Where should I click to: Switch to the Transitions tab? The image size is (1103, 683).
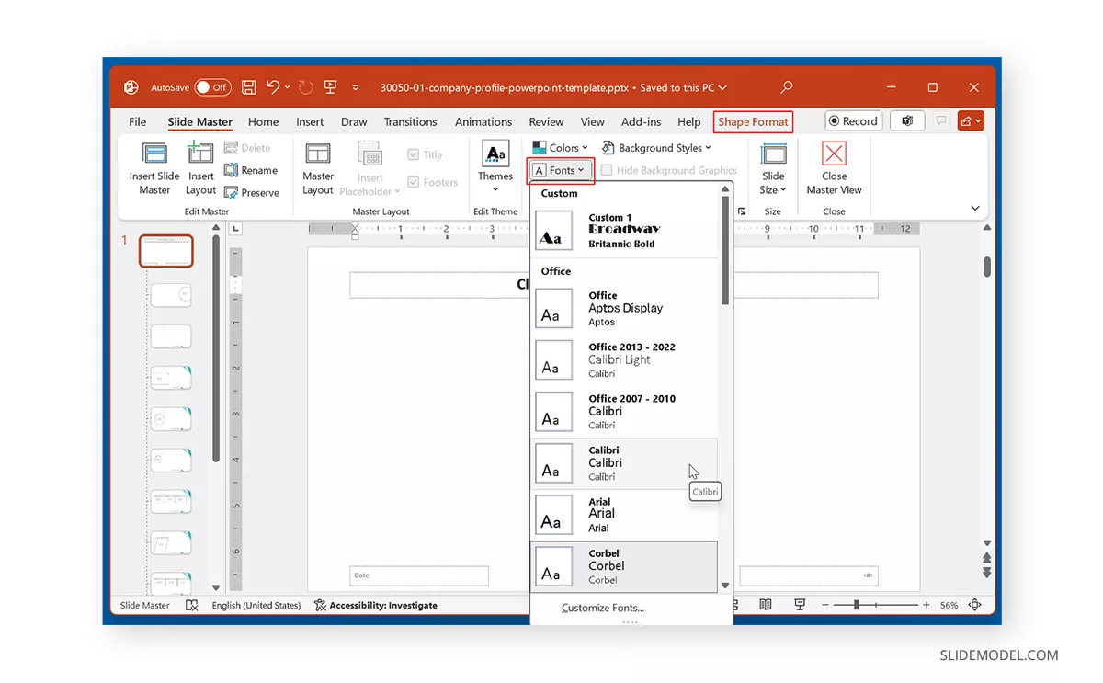click(x=410, y=121)
